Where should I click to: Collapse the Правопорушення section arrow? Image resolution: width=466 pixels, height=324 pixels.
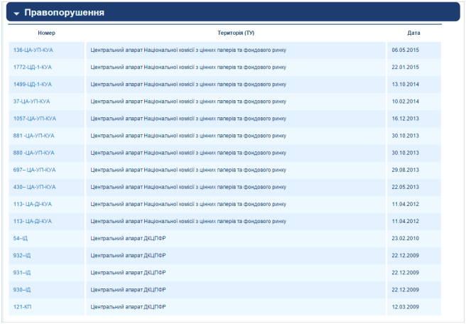click(x=16, y=13)
